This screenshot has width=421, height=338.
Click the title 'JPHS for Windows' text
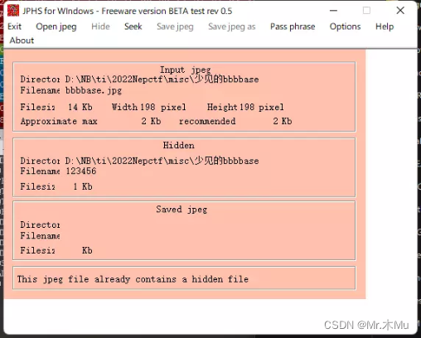[58, 11]
